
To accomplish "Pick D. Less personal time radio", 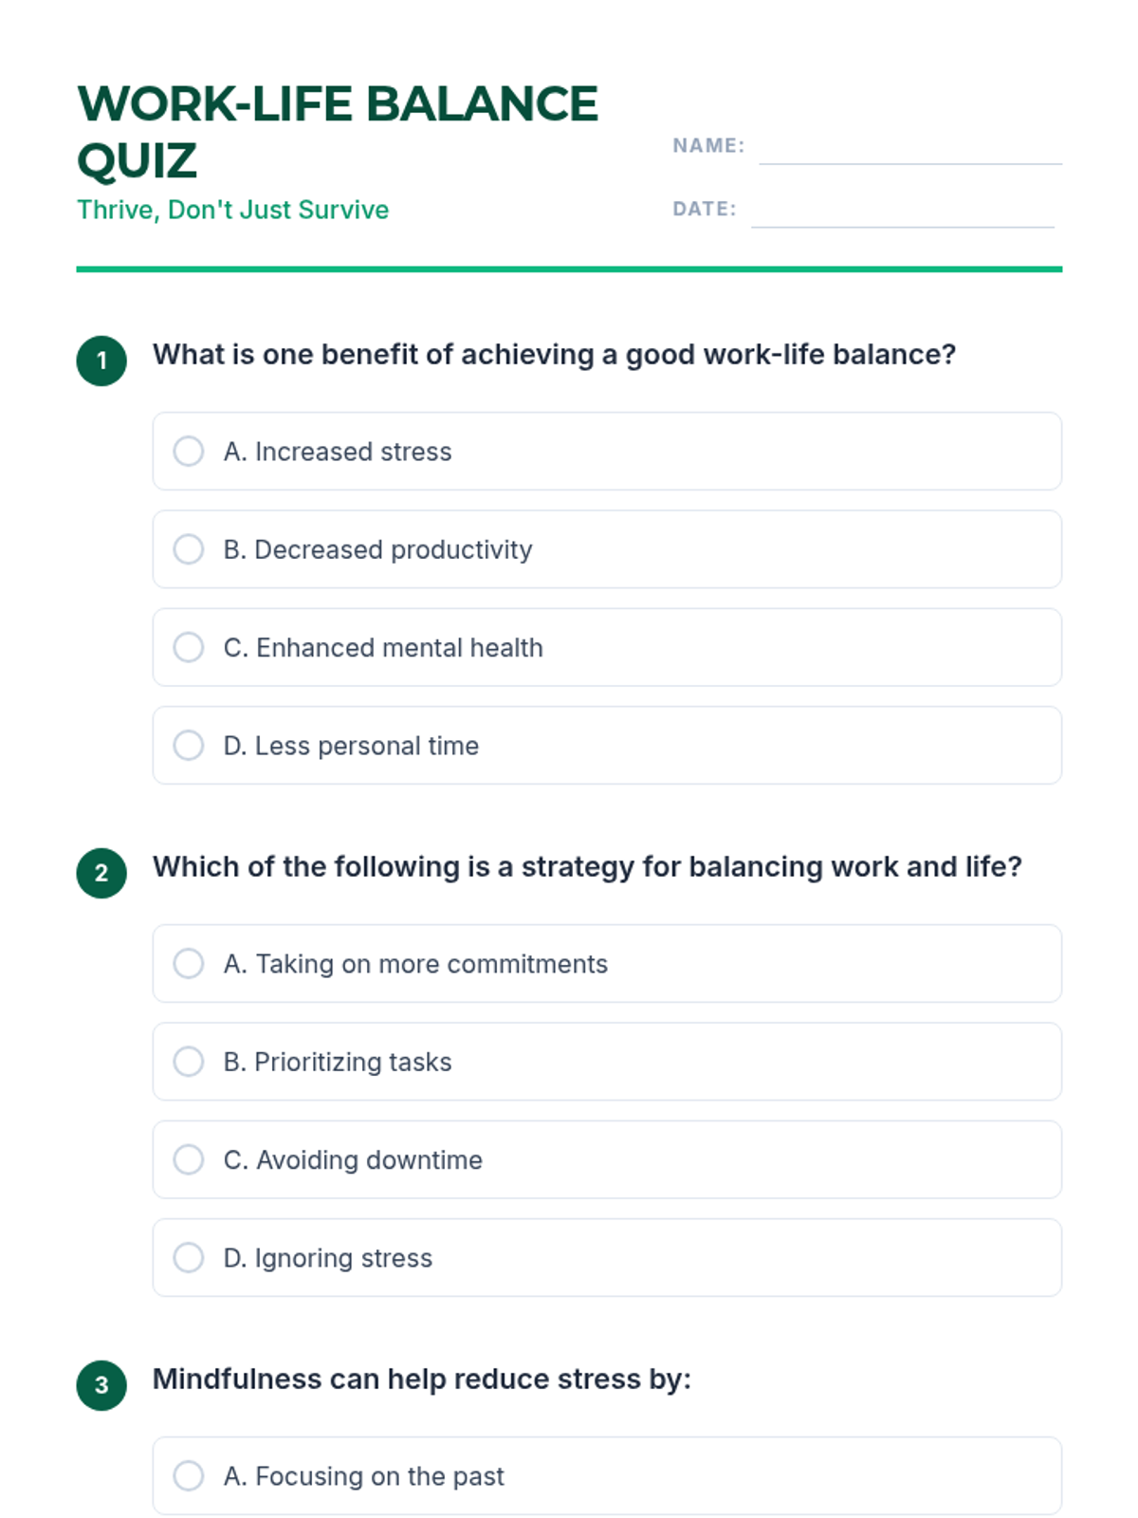I will click(189, 746).
